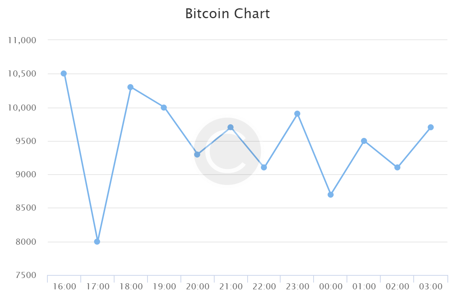Select the 01:00 data point at 9500

pyautogui.click(x=364, y=141)
